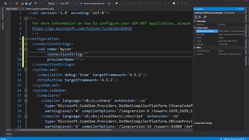This screenshot has height=140, width=249.
Task: Switch to the TestEncryptDecryptWebConfig tab
Action: (x=40, y=9)
